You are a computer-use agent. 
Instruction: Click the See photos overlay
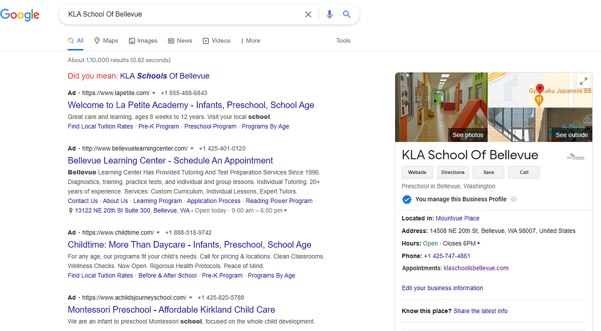click(x=468, y=135)
